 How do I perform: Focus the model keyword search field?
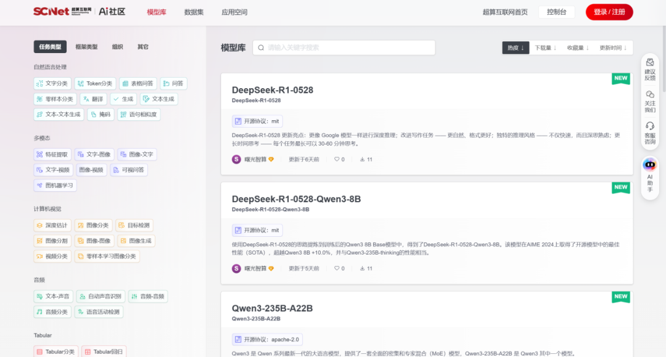343,47
